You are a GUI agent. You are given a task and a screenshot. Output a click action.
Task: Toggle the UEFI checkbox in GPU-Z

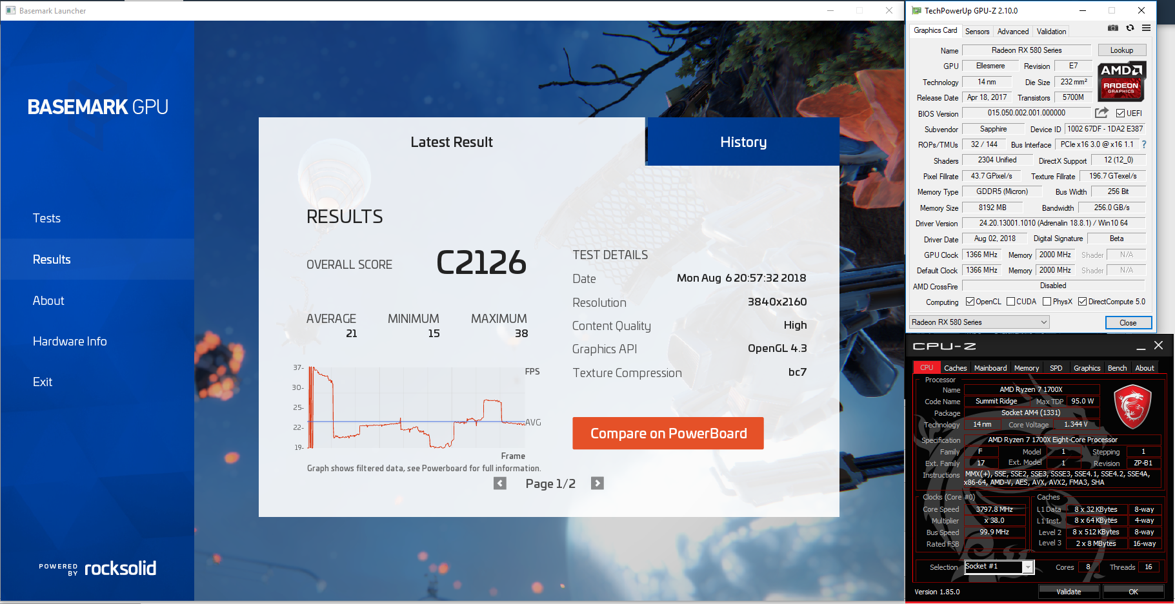1120,113
